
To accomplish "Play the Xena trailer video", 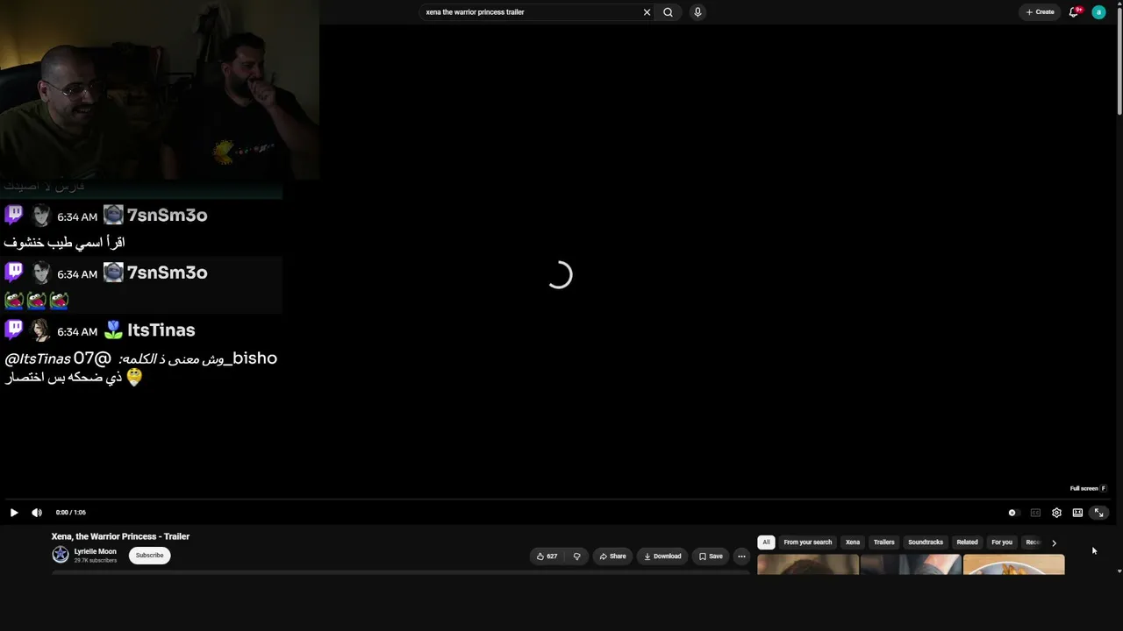I will [14, 513].
